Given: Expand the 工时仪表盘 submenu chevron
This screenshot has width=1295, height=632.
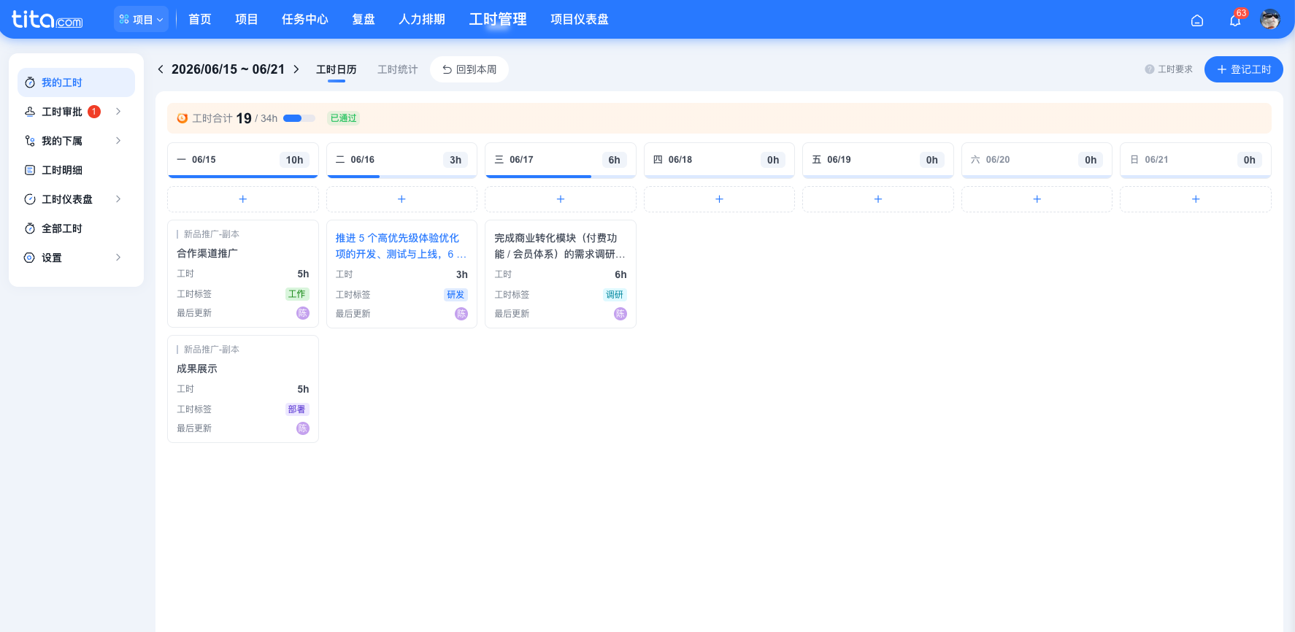Looking at the screenshot, I should (118, 199).
